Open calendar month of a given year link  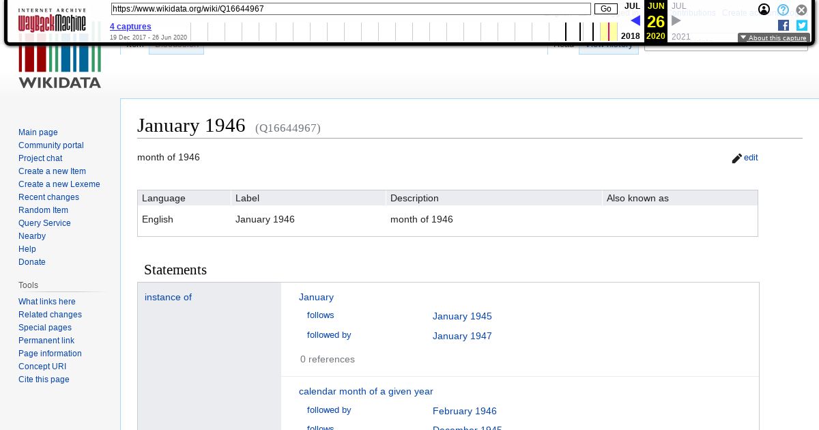[366, 392]
